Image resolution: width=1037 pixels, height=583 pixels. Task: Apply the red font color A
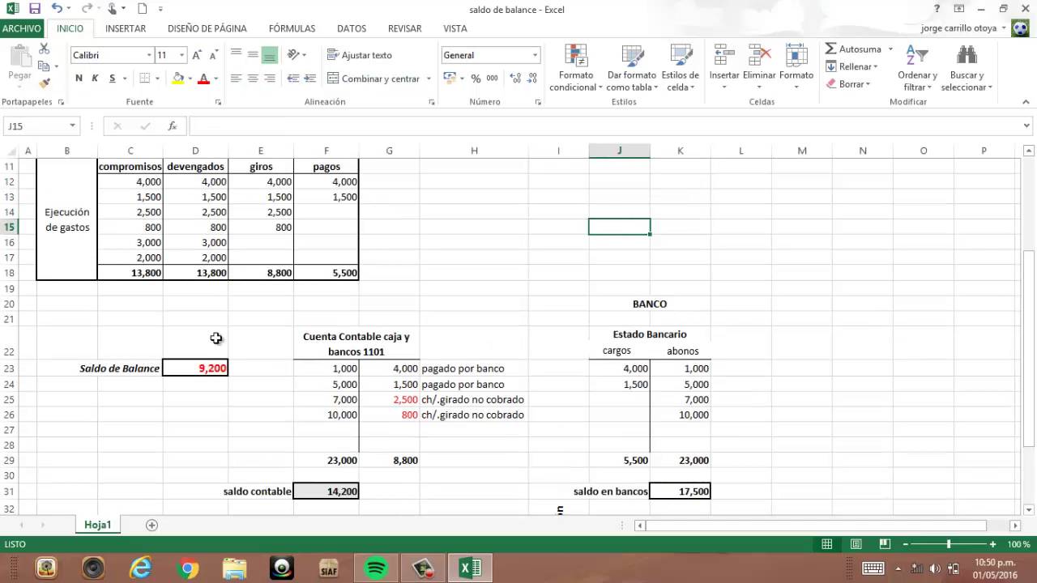[x=203, y=79]
